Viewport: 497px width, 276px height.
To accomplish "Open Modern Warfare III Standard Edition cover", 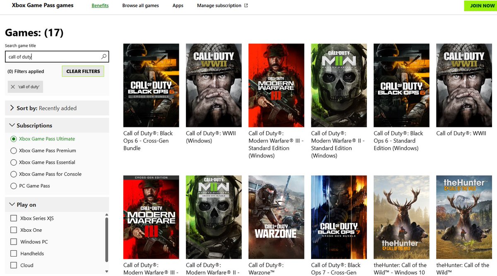I will pos(276,85).
